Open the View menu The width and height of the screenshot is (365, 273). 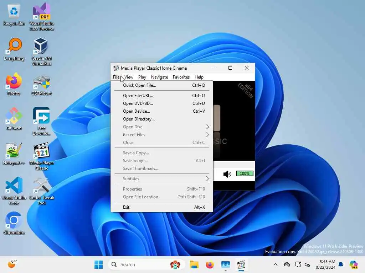(x=129, y=77)
